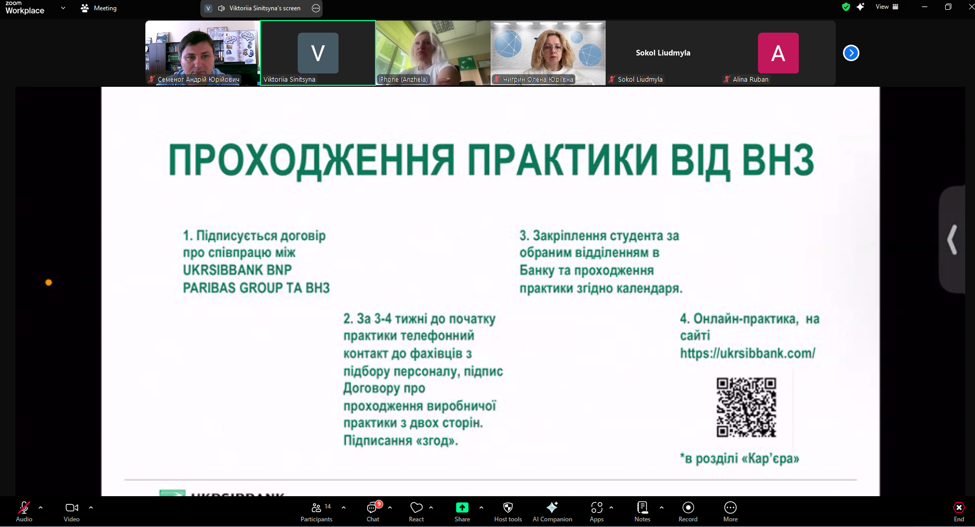Open the Chat panel
975x527 pixels.
click(373, 512)
